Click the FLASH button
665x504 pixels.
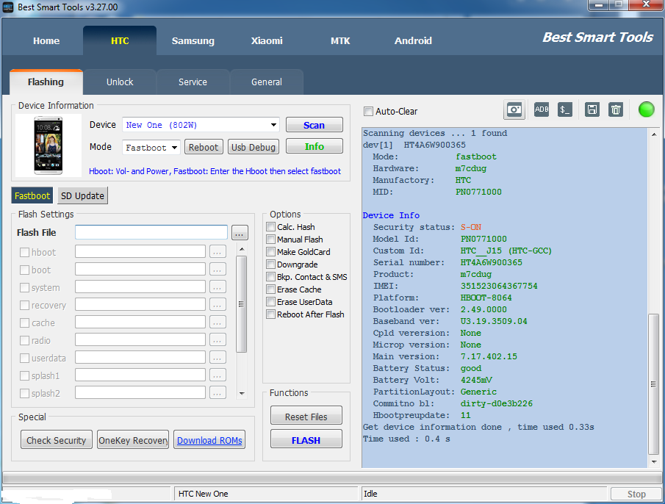tap(306, 439)
